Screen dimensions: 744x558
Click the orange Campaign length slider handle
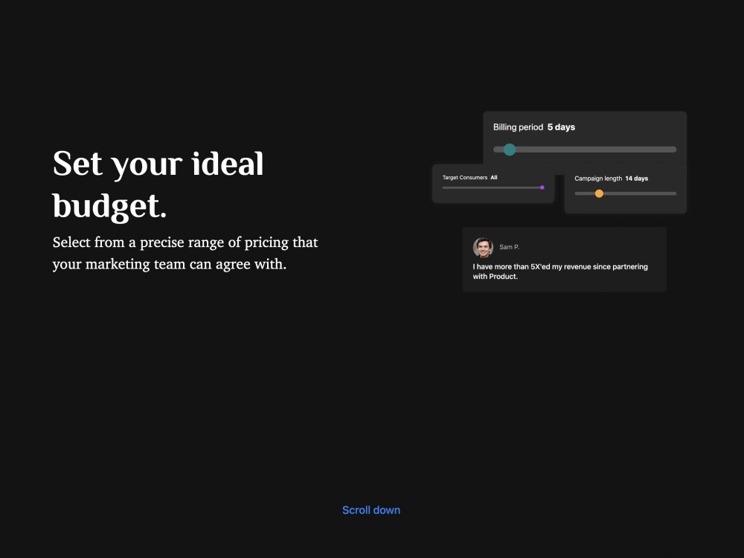tap(599, 193)
